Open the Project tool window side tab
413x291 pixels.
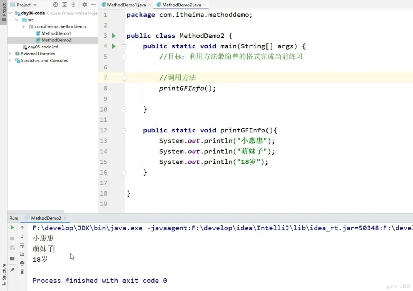coord(4,12)
